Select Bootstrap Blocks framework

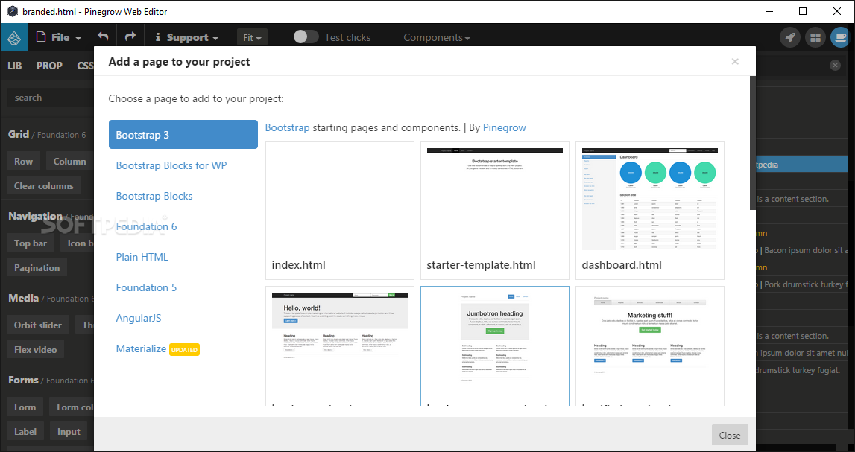[x=154, y=196]
